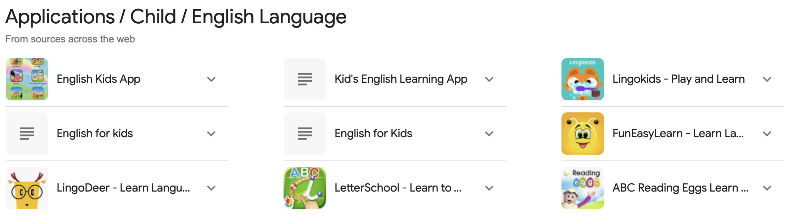
Task: Select Lingokids - Play and Learn title
Action: (678, 79)
